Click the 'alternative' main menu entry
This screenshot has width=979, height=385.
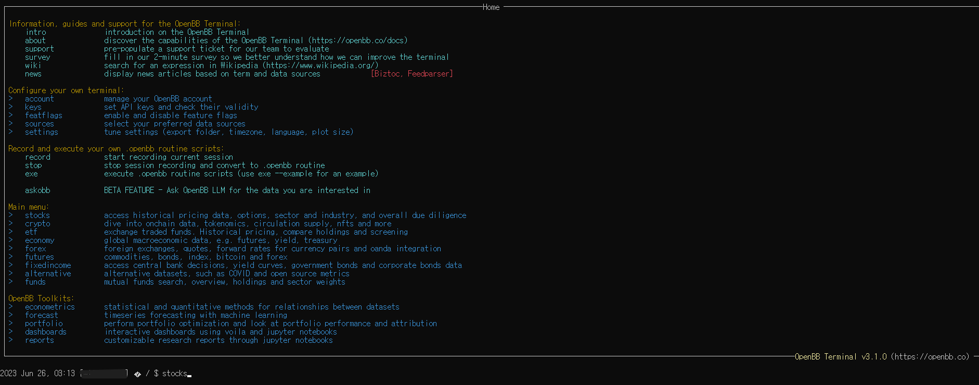click(x=48, y=274)
